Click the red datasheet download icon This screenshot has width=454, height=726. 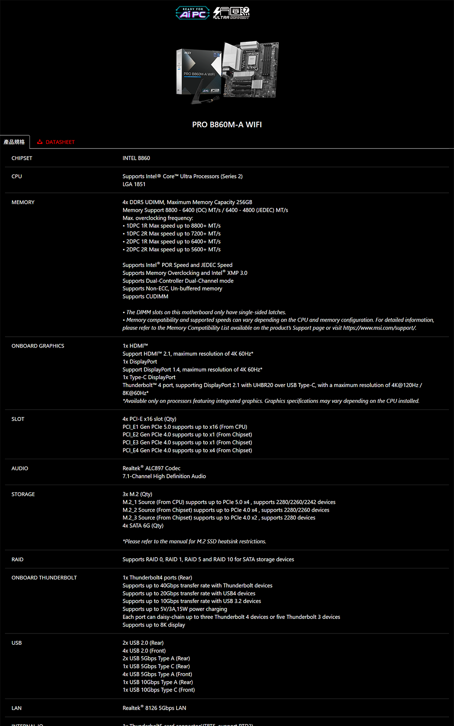pyautogui.click(x=40, y=142)
